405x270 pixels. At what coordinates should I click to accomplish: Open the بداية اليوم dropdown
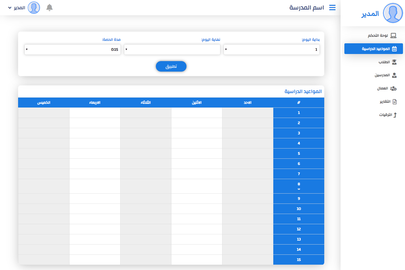tap(272, 49)
